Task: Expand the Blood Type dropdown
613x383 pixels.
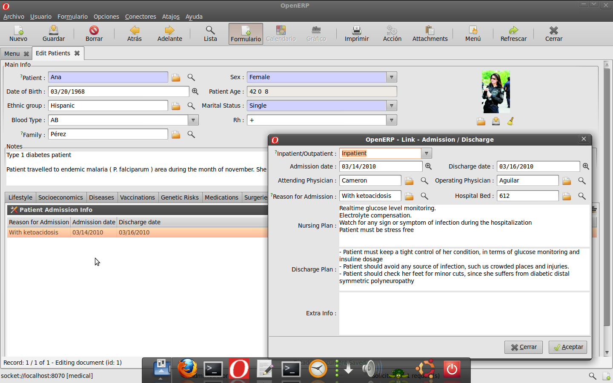Action: pos(193,120)
